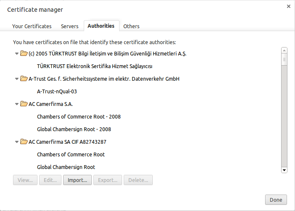The height and width of the screenshot is (211, 295).
Task: Switch to the Your Certificates tab
Action: tap(32, 26)
